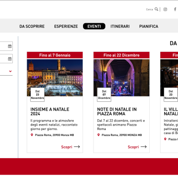Open the Christmas village market photo
Screen dimensions: 178x178
pos(169,78)
